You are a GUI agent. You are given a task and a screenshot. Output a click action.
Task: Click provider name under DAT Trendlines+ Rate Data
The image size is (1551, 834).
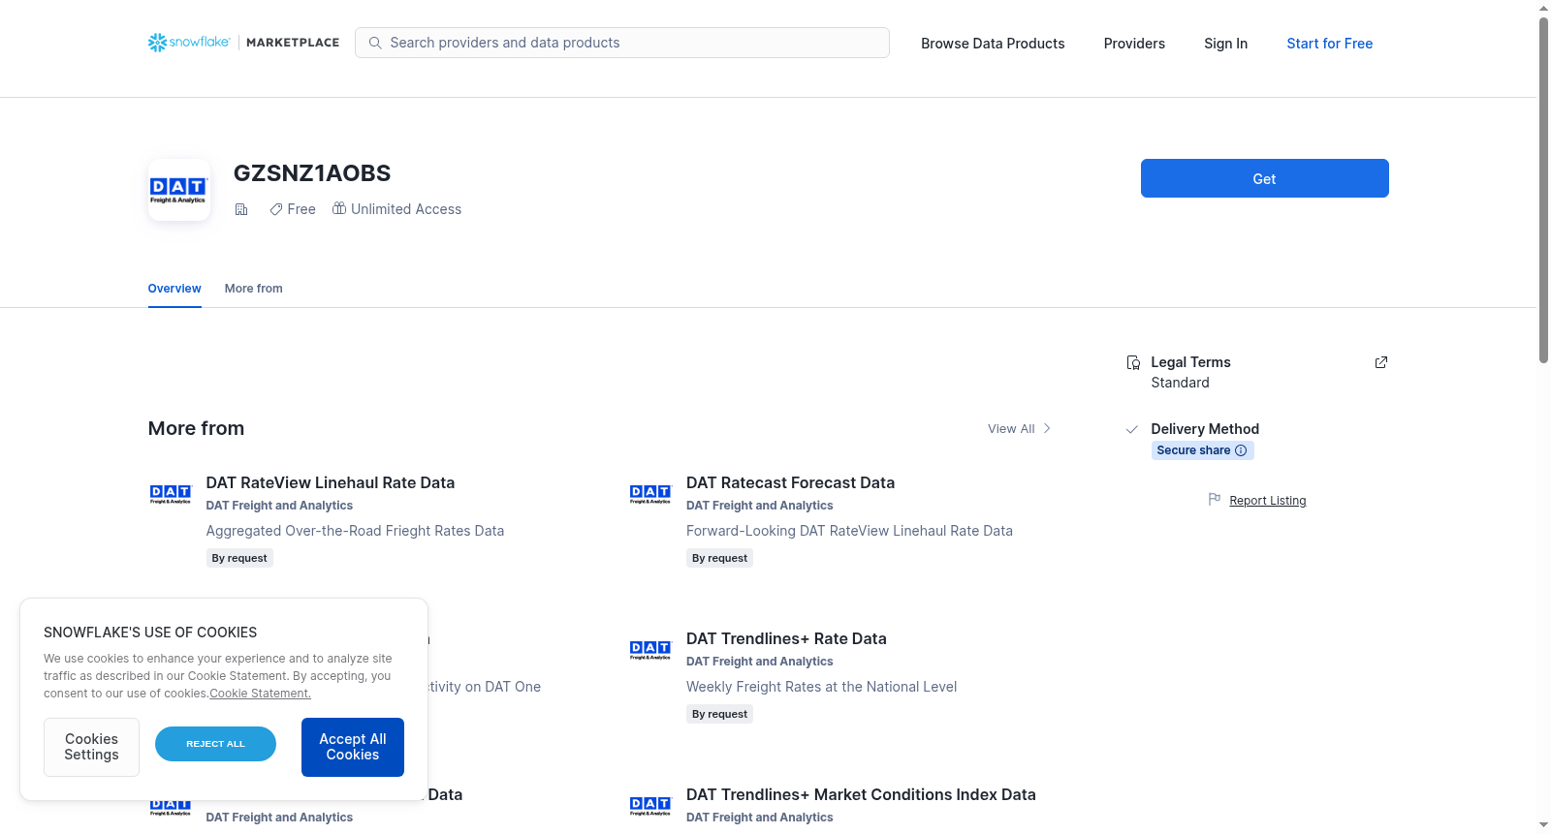[760, 662]
